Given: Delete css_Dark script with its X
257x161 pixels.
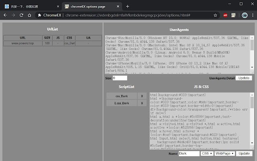Looking at the screenshot, I should (x=142, y=96).
